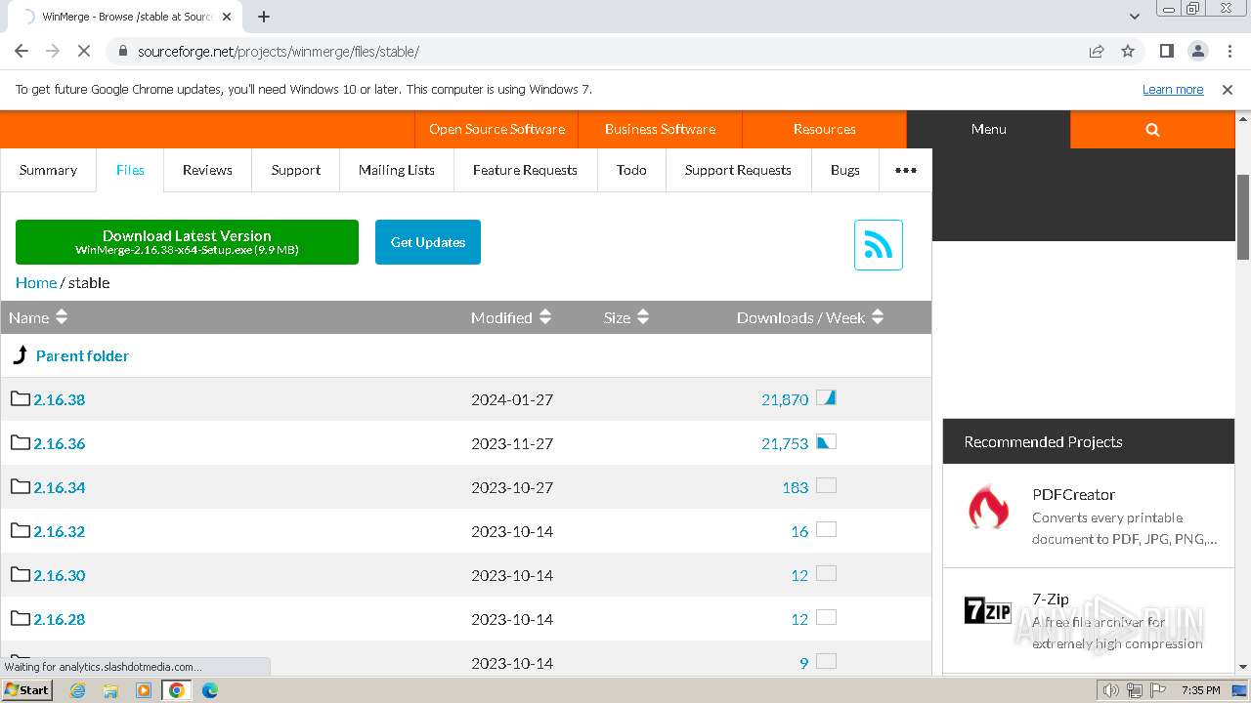Open the Bugs tab
The width and height of the screenshot is (1251, 703).
[x=845, y=170]
